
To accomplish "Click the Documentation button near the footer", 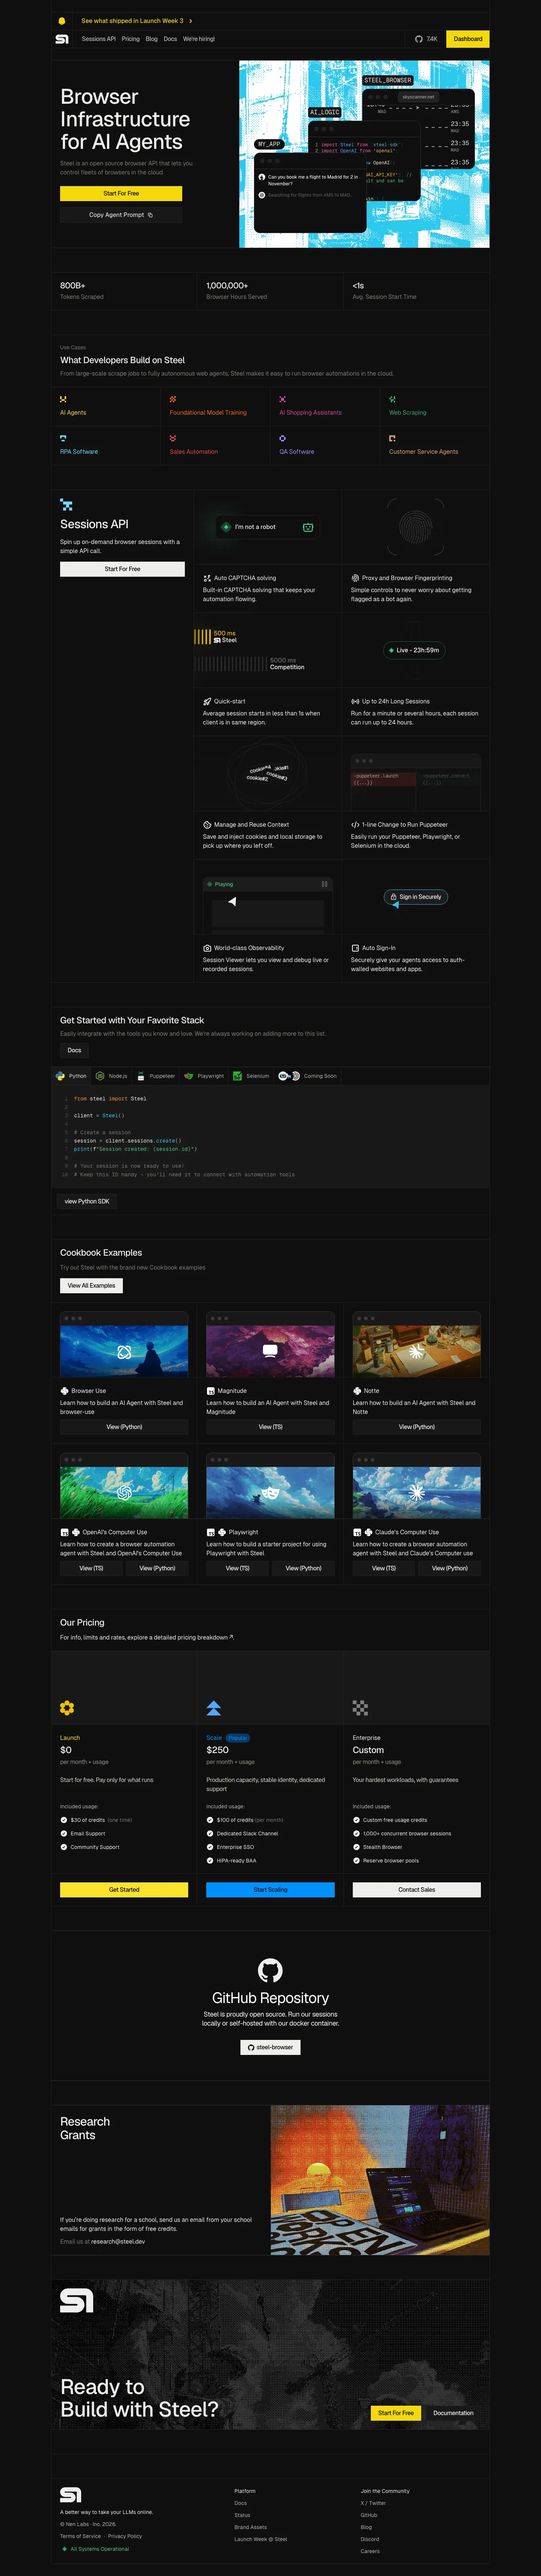I will click(x=453, y=2413).
